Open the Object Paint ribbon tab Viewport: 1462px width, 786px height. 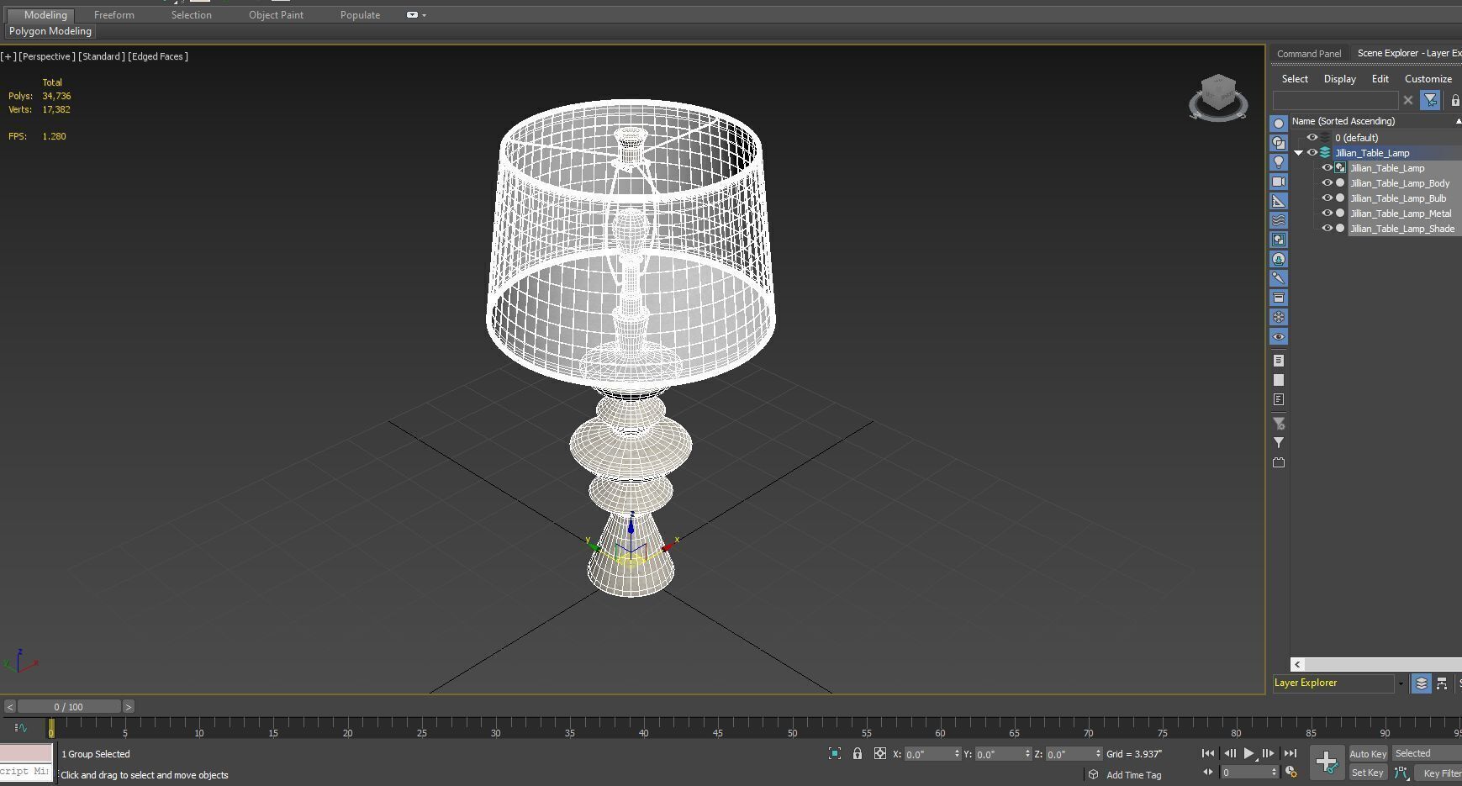click(276, 15)
